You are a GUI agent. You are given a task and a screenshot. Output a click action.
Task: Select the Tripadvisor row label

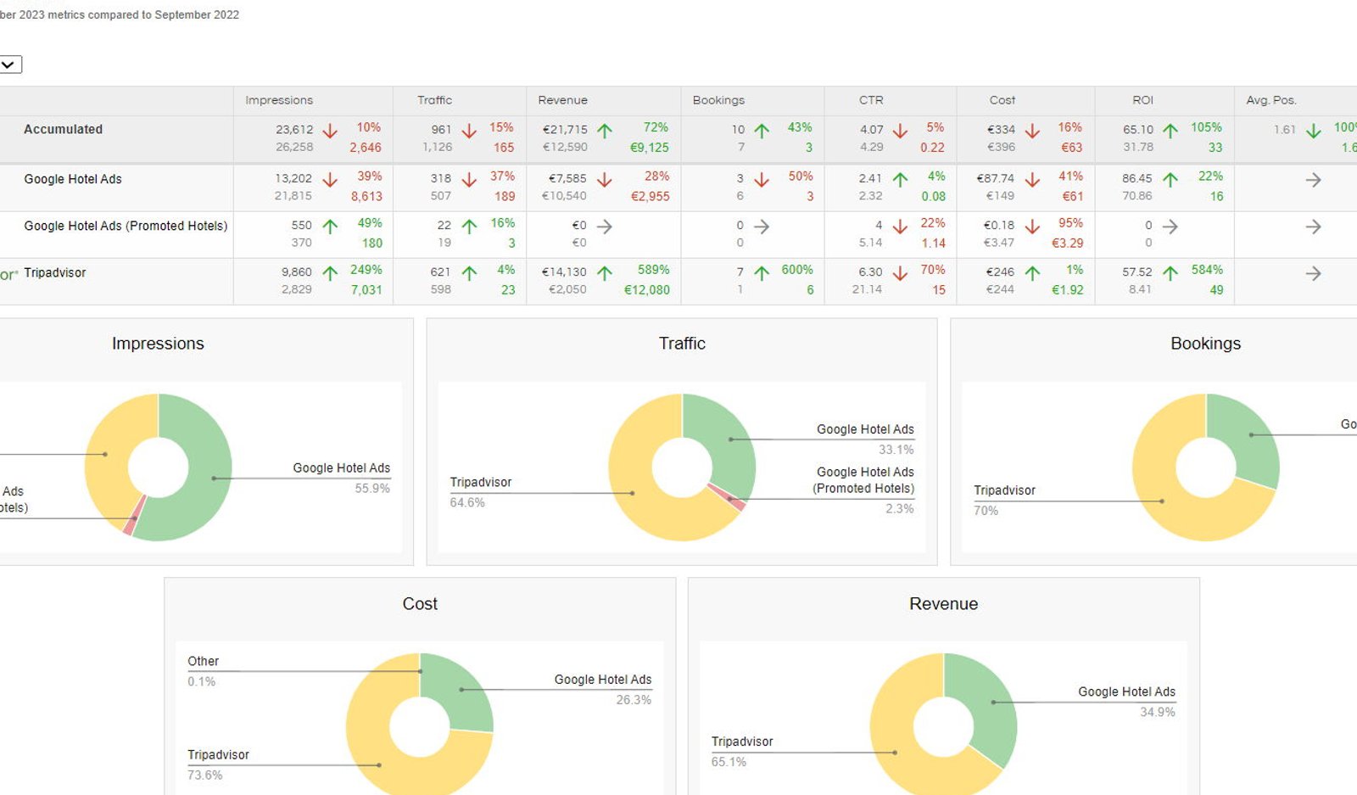pyautogui.click(x=55, y=272)
